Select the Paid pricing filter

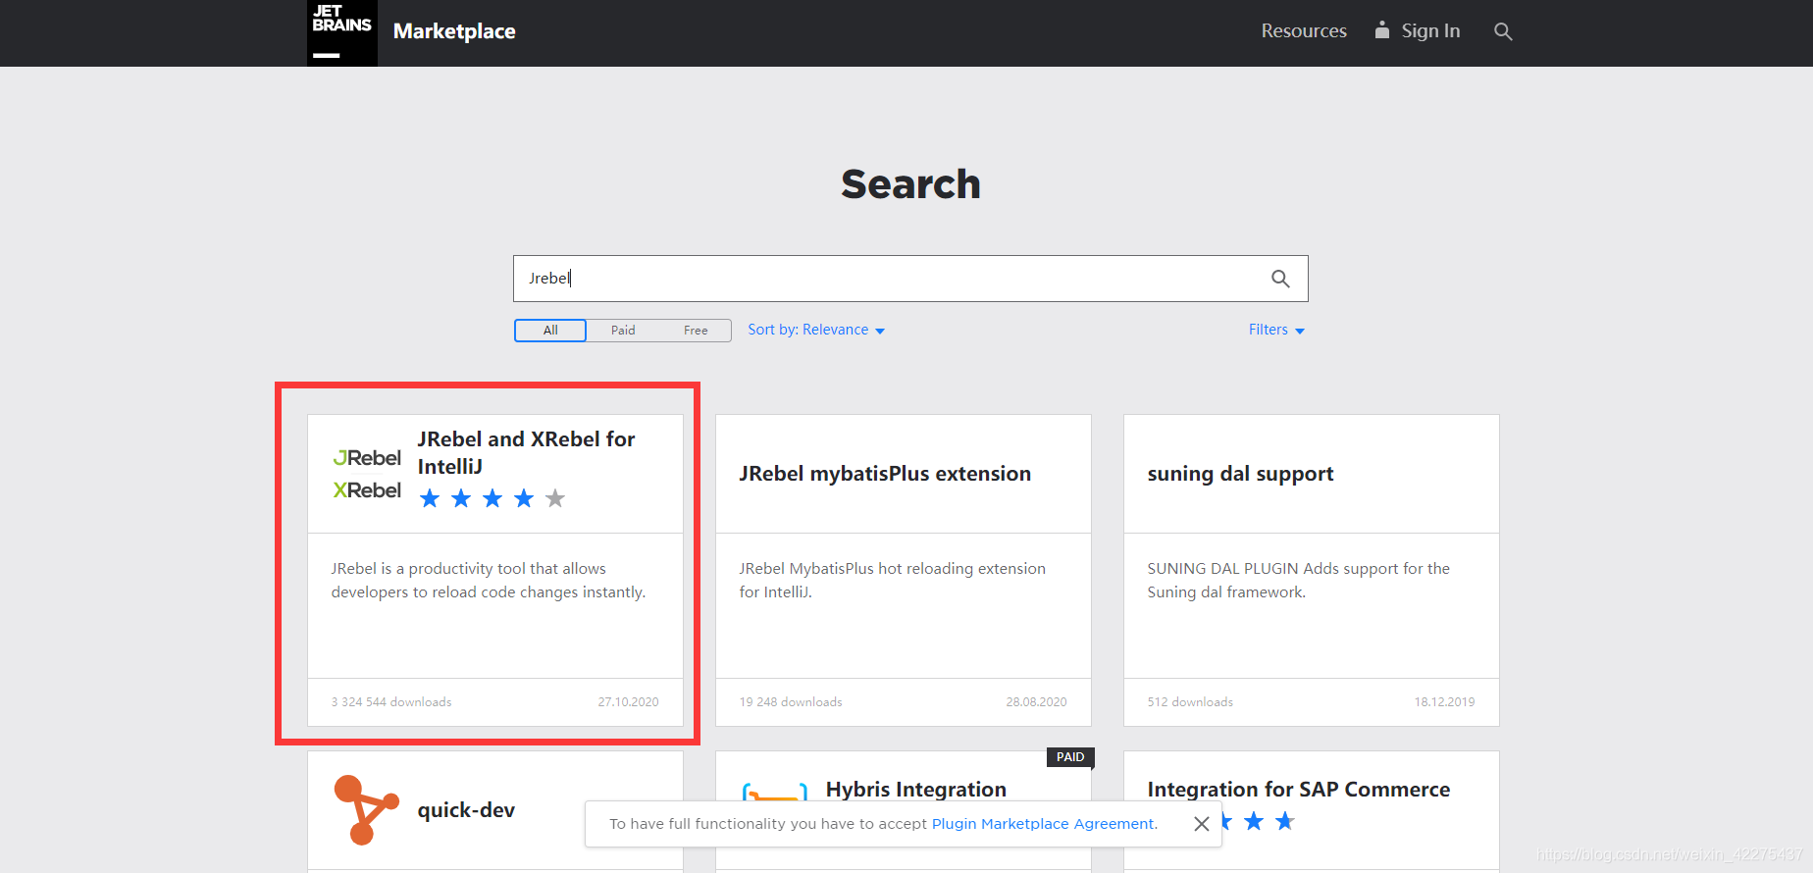coord(623,331)
